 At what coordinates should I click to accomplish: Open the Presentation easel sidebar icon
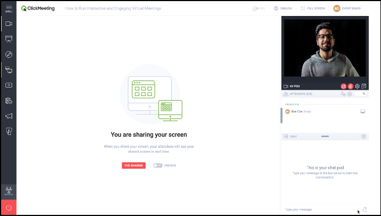click(9, 39)
